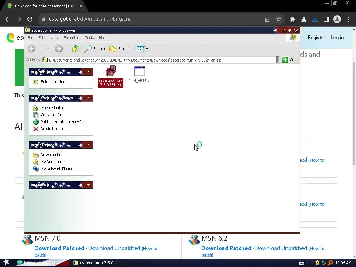Click the on-screen keyboard tray icon
The image size is (356, 267).
pos(302,263)
